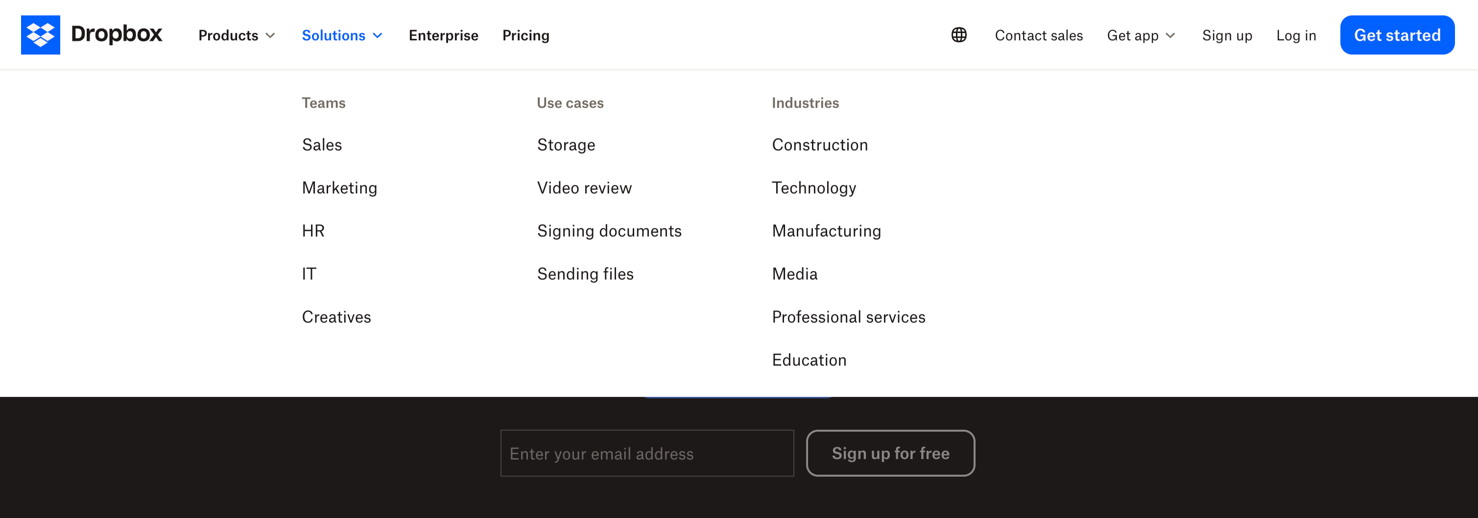Click the Dropbox logo icon

click(x=40, y=35)
